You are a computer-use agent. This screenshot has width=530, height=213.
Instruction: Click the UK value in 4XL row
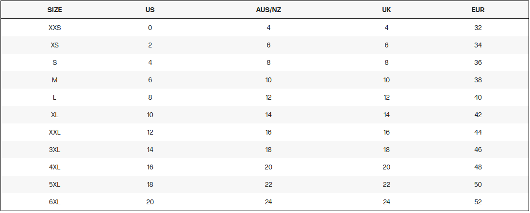(386, 167)
